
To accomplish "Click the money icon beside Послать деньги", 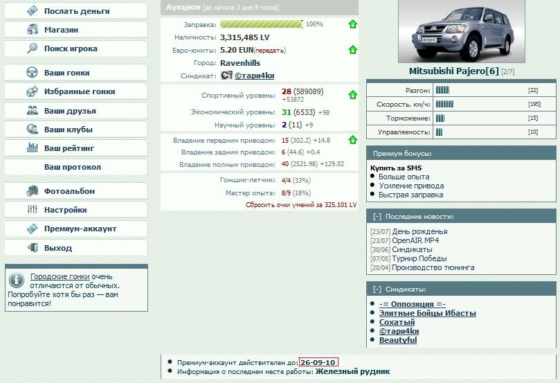I will click(x=32, y=10).
